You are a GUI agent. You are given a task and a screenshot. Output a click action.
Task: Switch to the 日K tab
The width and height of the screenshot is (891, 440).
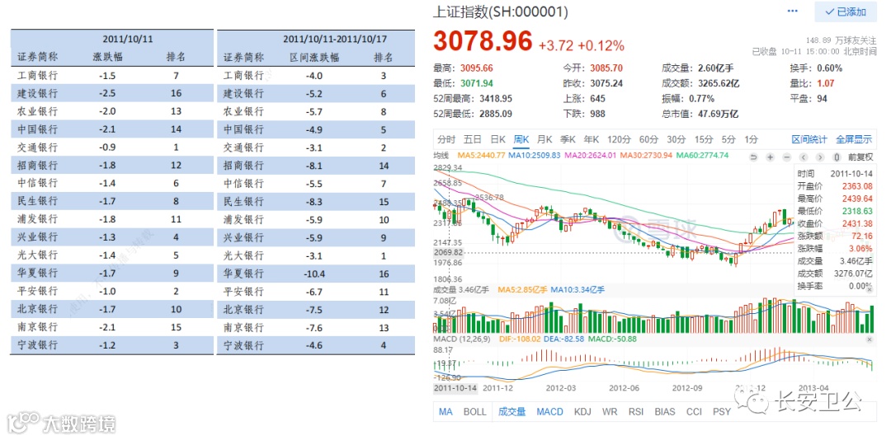497,139
